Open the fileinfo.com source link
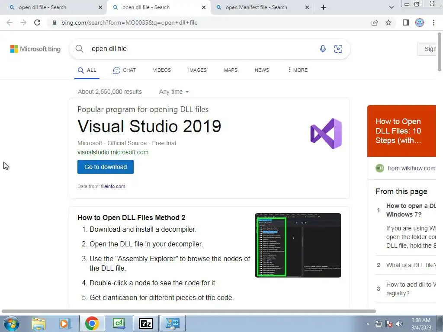 pos(113,186)
